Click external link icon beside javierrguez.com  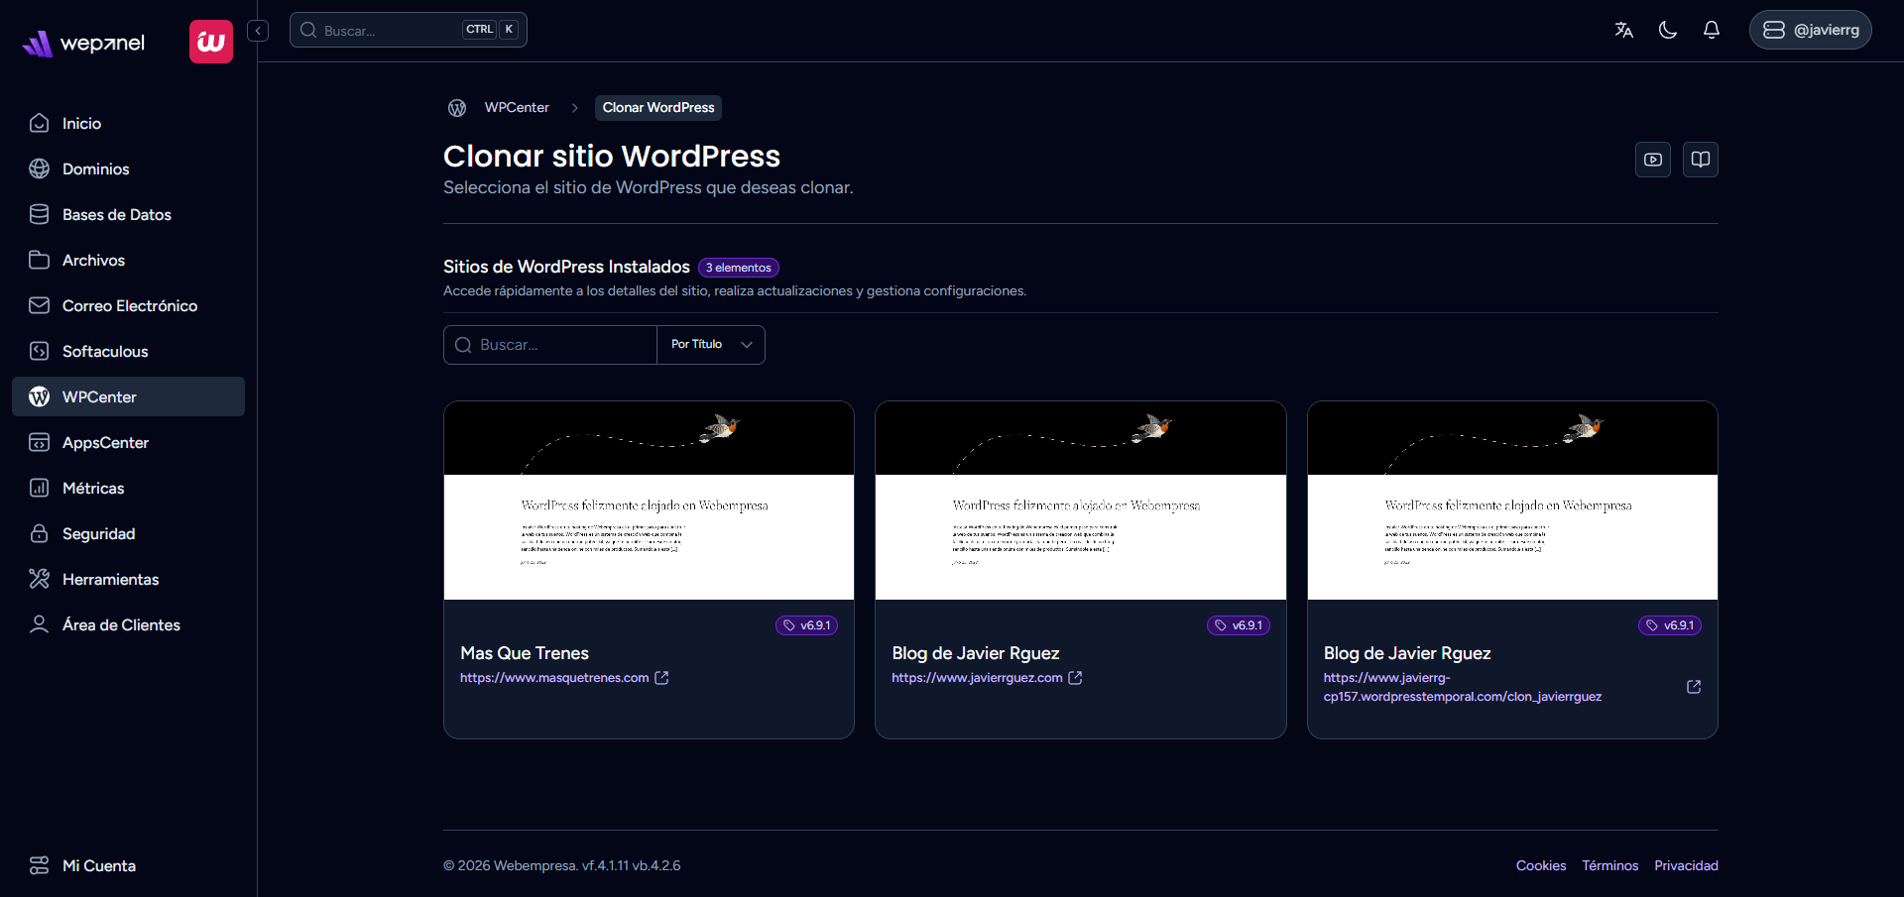coord(1075,678)
